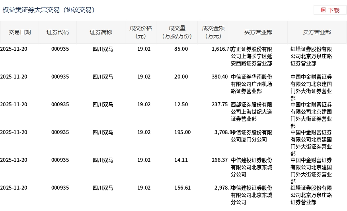Click seller 中国中金财富证券 in the 20.00 row
This screenshot has width=347, height=211.
(311, 88)
